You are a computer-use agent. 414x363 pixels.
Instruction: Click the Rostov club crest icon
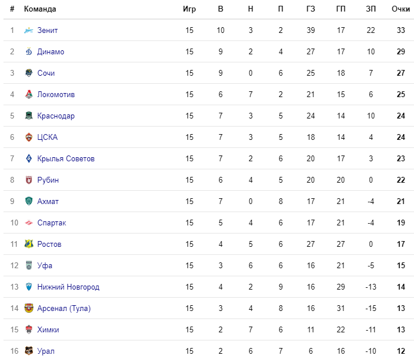click(29, 244)
